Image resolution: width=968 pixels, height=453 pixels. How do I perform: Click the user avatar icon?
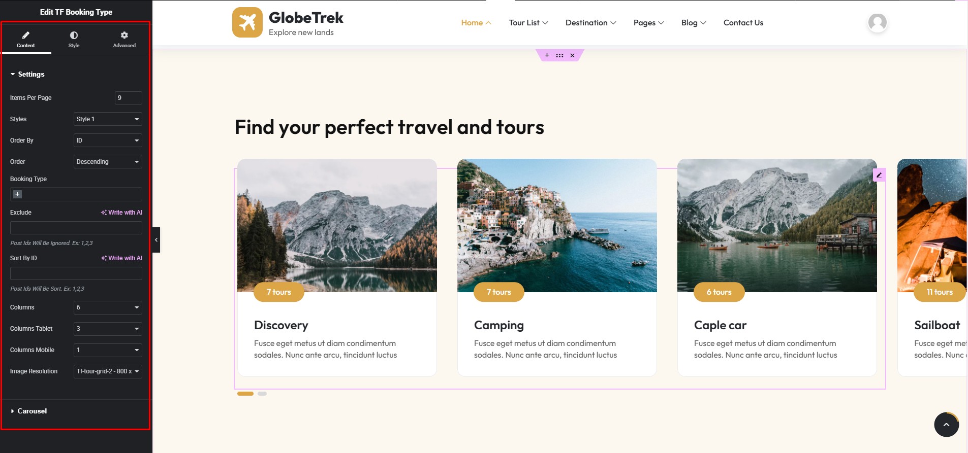click(x=877, y=22)
